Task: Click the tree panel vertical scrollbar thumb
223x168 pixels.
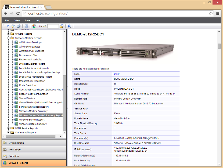Action: coord(64,103)
